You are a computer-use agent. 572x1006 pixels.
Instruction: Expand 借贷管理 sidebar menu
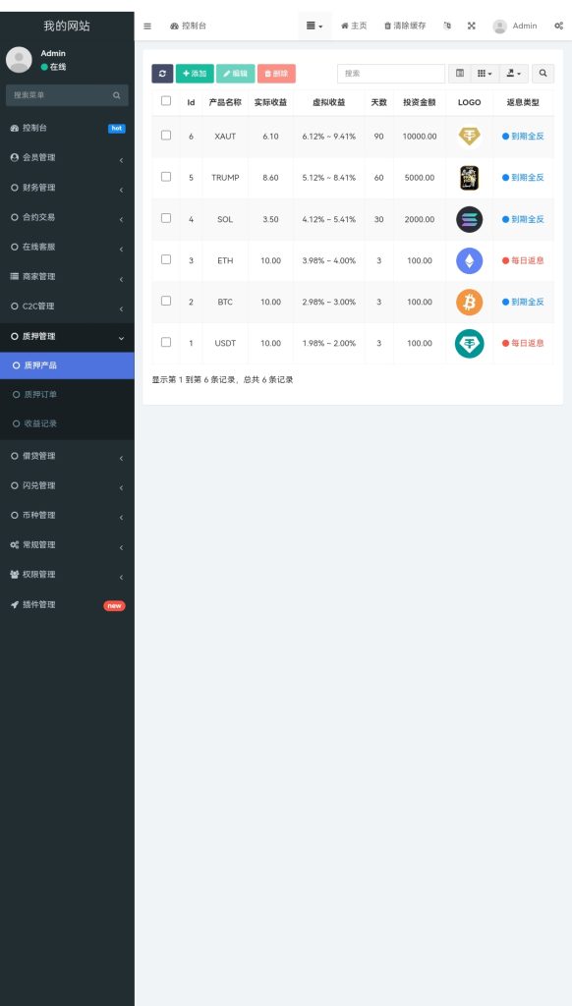pyautogui.click(x=68, y=456)
